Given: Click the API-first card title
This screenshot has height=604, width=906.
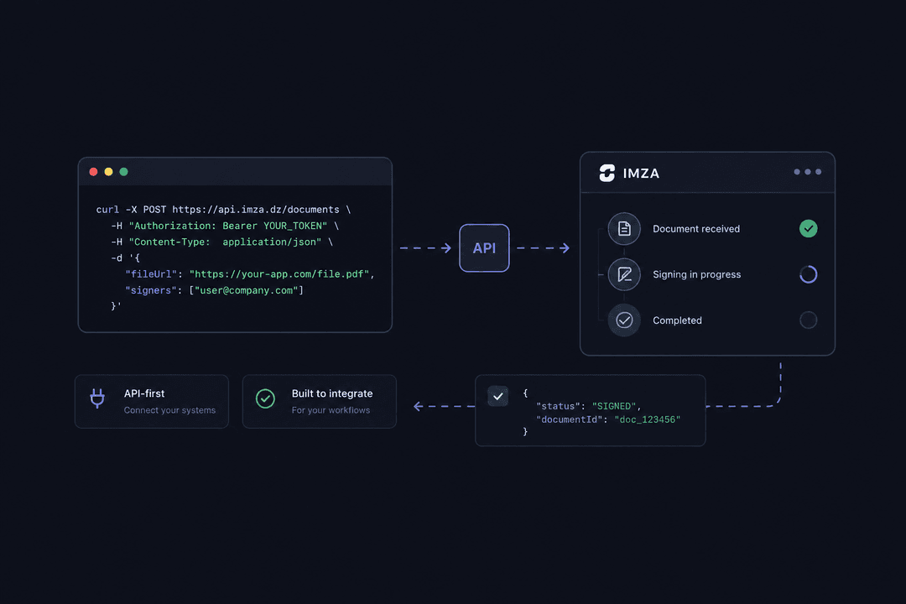Looking at the screenshot, I should click(144, 393).
